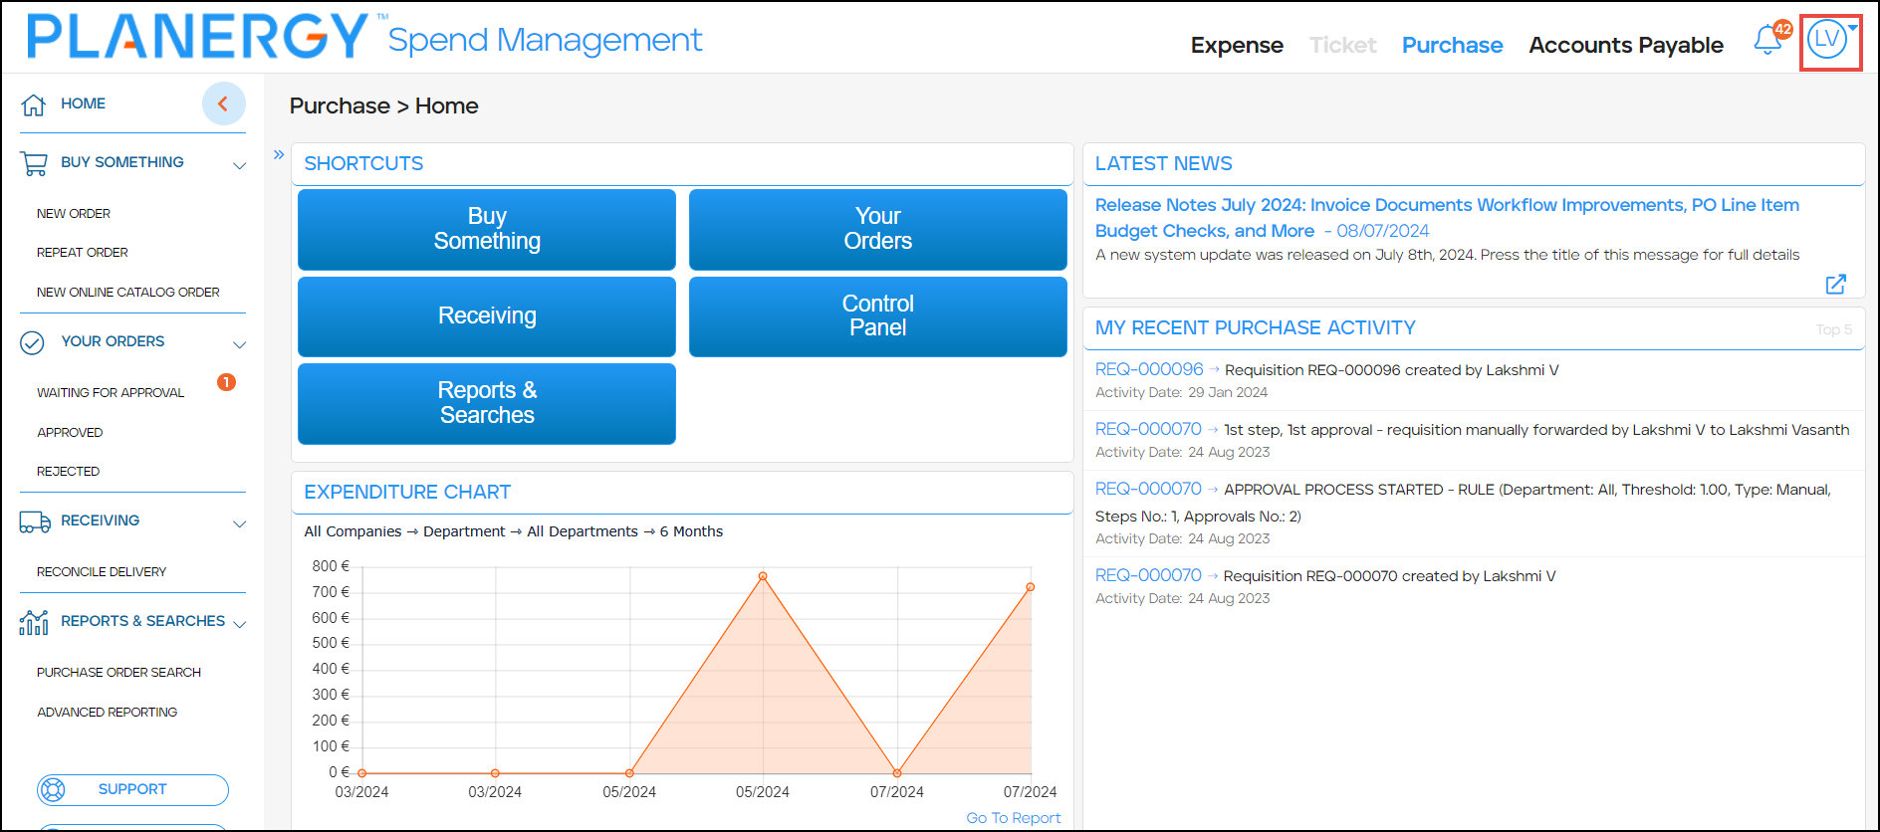This screenshot has width=1880, height=832.
Task: Open REQ-000070 link for requisition created
Action: tap(1148, 575)
